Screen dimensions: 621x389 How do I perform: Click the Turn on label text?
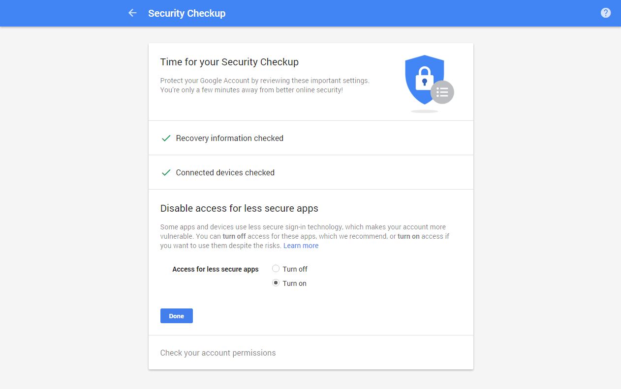tap(295, 283)
